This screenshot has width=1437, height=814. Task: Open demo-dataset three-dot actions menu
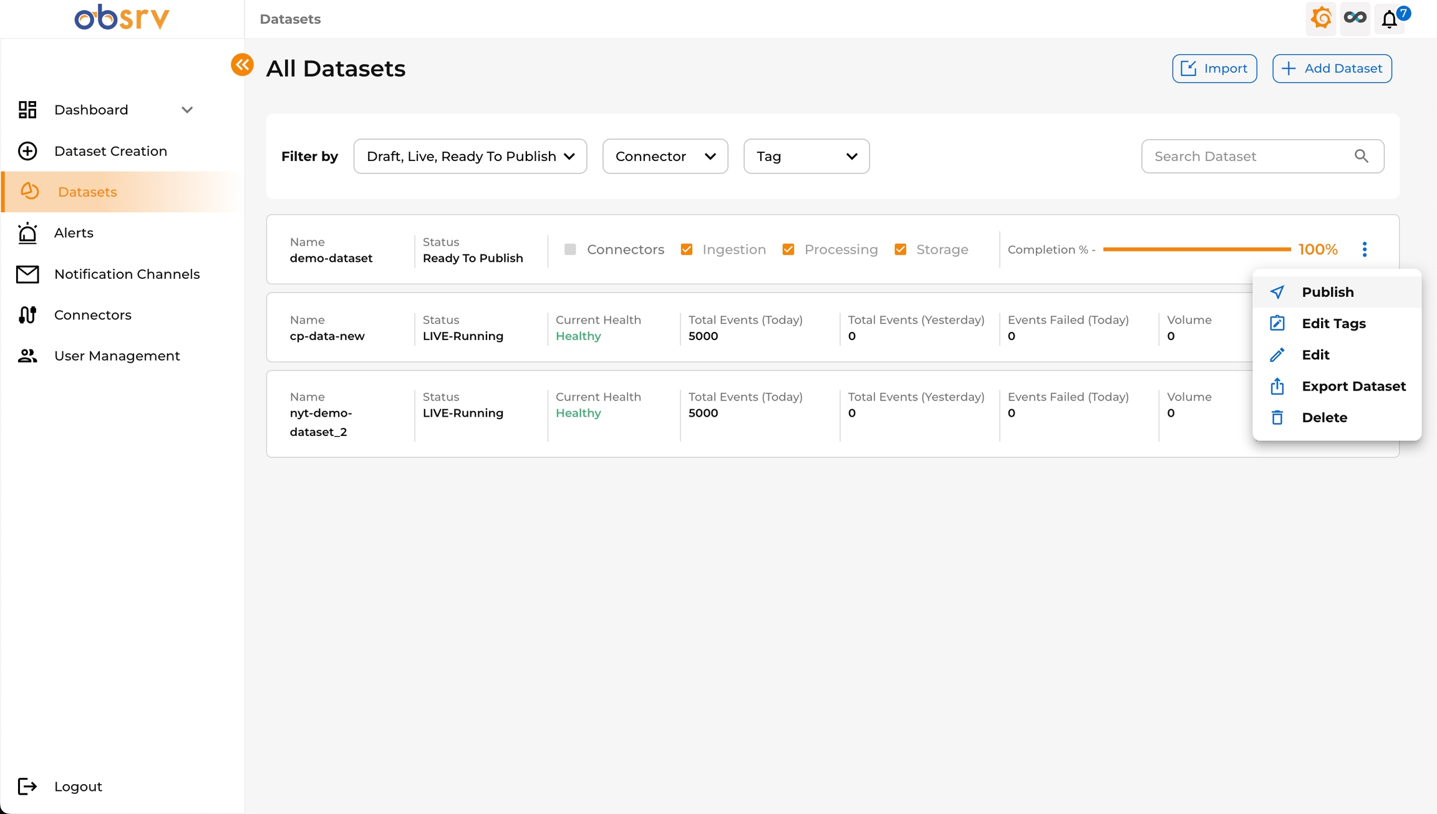pyautogui.click(x=1365, y=250)
